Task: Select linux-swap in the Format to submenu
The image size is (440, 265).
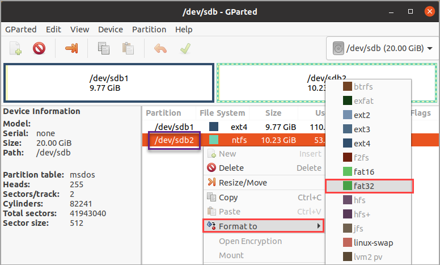Action: point(369,243)
